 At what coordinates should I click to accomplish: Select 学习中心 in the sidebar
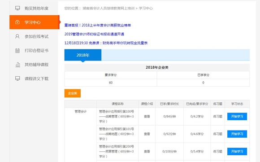click(35, 22)
